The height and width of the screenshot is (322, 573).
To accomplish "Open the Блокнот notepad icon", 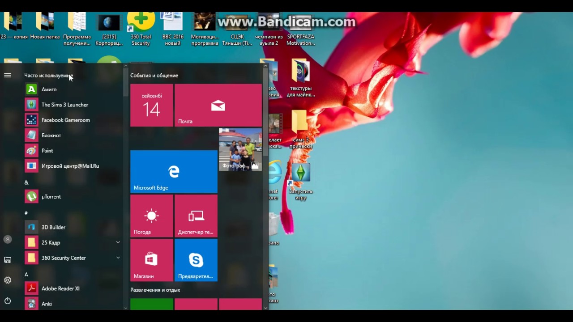I will pyautogui.click(x=31, y=135).
